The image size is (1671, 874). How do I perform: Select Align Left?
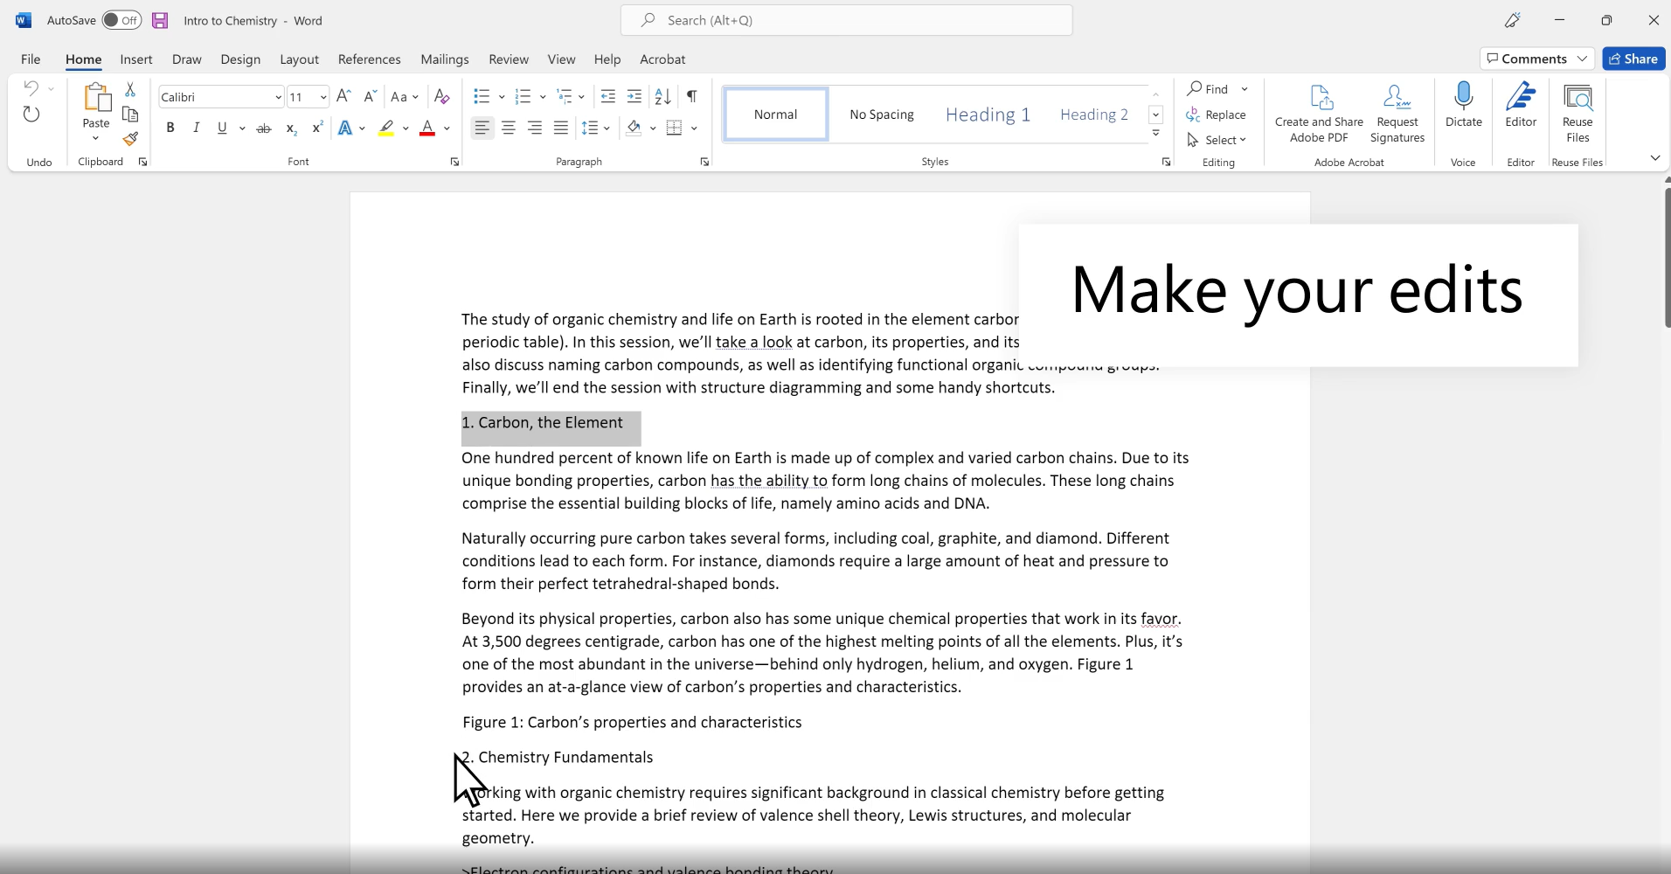pyautogui.click(x=482, y=128)
